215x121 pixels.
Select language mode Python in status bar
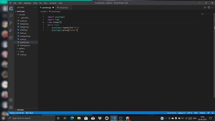point(202,113)
